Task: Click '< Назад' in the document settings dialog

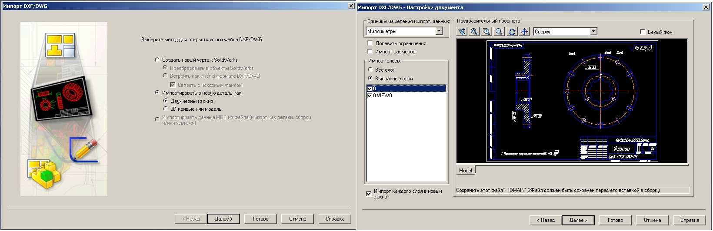Action: [x=546, y=220]
